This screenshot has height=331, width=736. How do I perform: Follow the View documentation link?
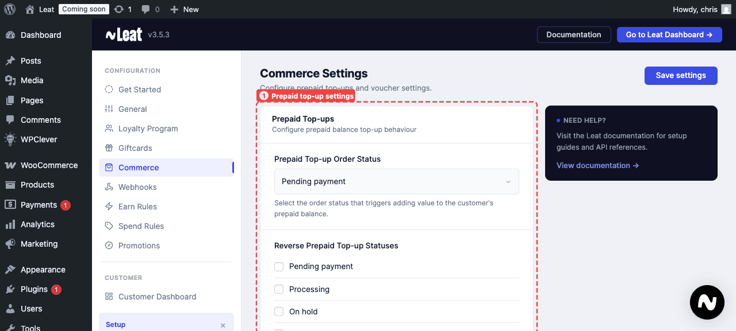(597, 165)
